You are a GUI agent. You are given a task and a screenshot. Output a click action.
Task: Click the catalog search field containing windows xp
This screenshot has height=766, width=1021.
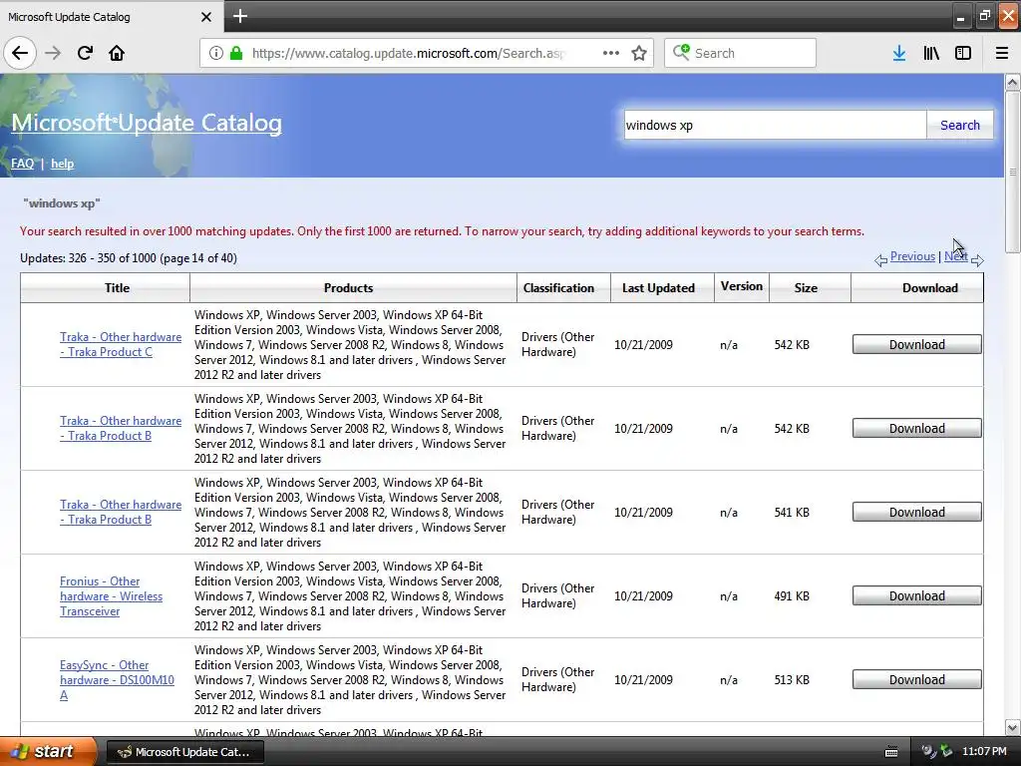coord(774,125)
